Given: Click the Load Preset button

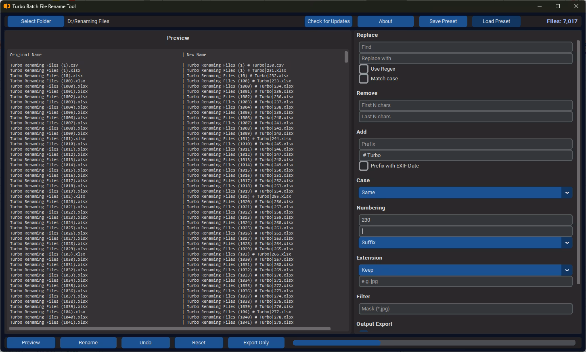Looking at the screenshot, I should 496,21.
